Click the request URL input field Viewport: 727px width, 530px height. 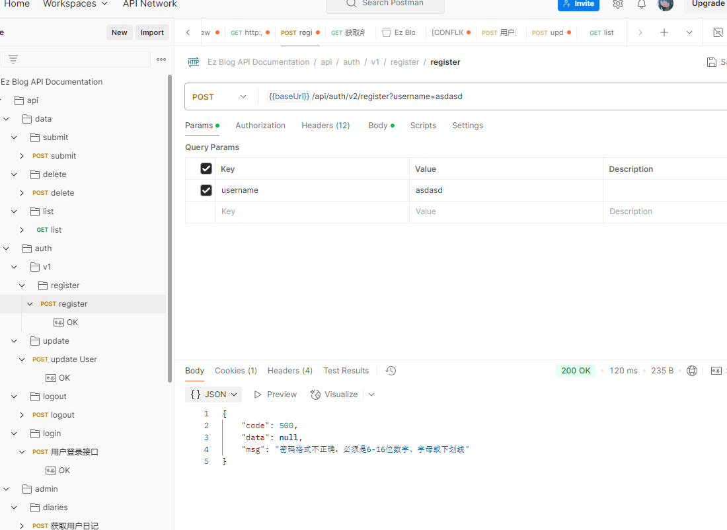click(489, 96)
